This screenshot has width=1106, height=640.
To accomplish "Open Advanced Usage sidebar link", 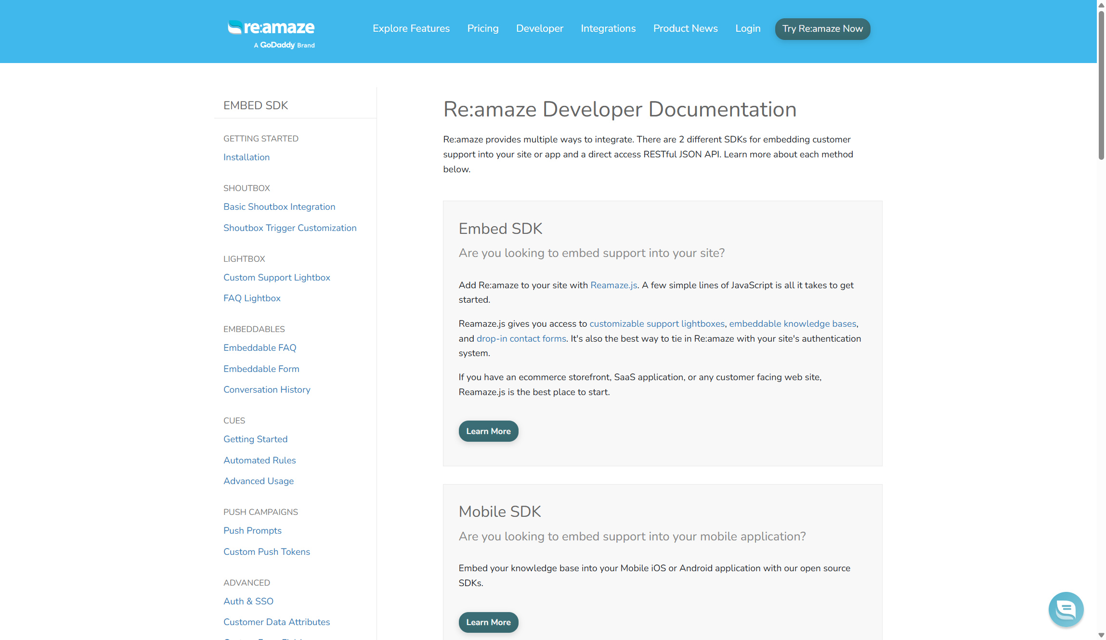I will [259, 481].
